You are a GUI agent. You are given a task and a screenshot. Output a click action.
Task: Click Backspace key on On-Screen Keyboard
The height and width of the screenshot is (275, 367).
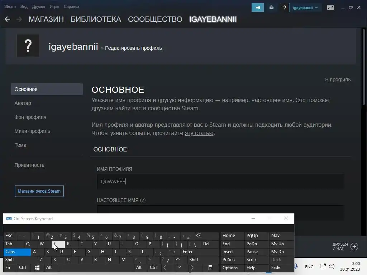(206, 236)
